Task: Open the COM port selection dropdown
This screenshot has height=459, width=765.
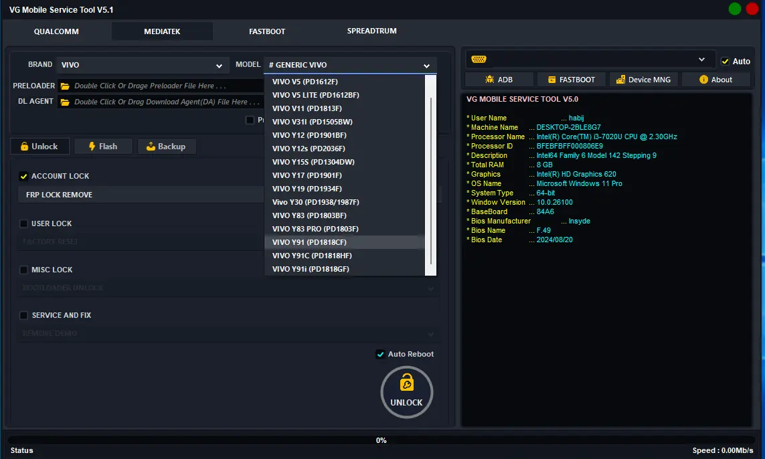Action: pos(590,60)
